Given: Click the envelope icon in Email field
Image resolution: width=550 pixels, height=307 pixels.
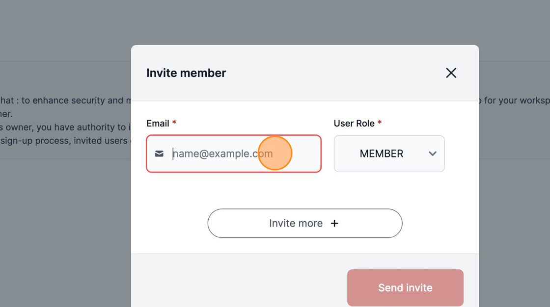Looking at the screenshot, I should pos(159,153).
